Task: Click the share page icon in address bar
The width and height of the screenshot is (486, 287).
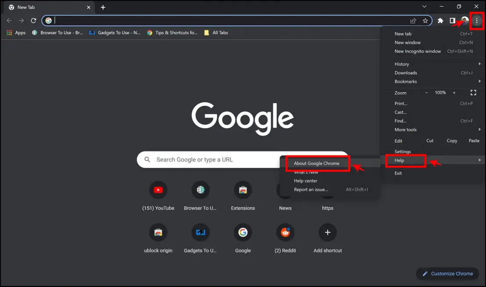Action: [x=413, y=21]
